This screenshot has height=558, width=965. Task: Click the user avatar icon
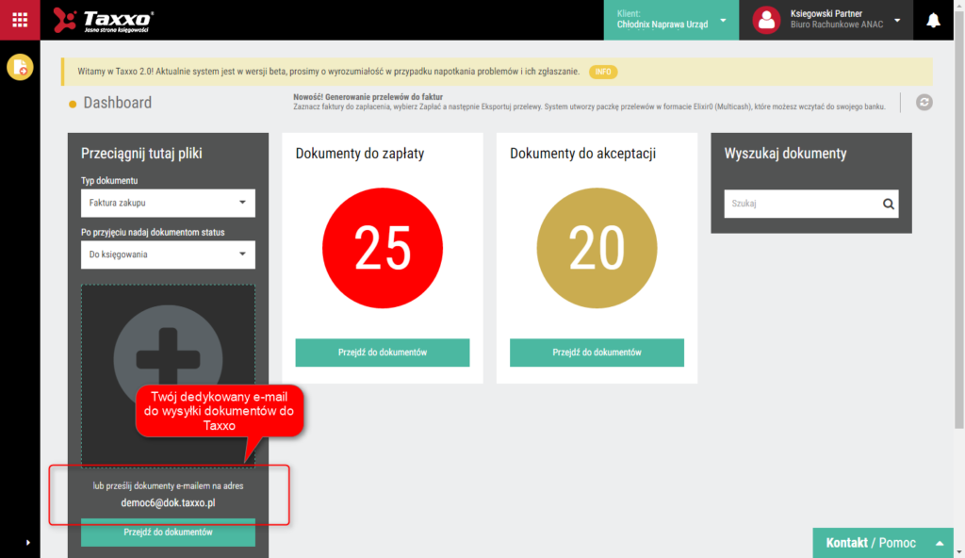766,21
